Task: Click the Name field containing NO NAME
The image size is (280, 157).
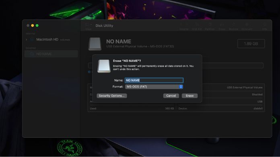Action: [x=154, y=80]
